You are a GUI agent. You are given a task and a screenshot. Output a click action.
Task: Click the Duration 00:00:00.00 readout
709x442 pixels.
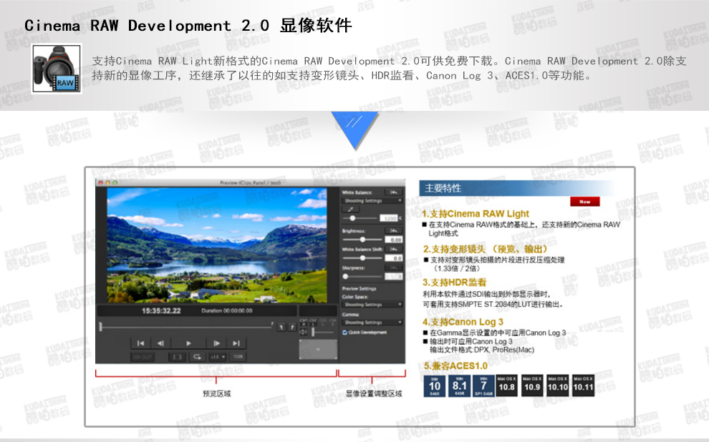click(226, 310)
